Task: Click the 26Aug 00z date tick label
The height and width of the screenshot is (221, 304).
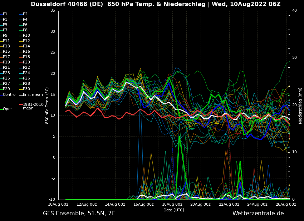Action: pos(286,205)
